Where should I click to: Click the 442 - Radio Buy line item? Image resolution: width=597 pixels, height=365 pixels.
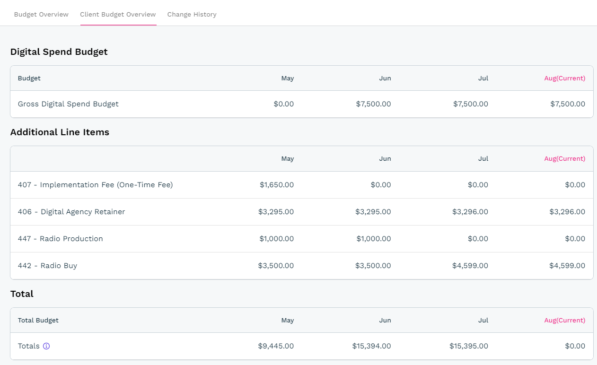[x=47, y=266]
